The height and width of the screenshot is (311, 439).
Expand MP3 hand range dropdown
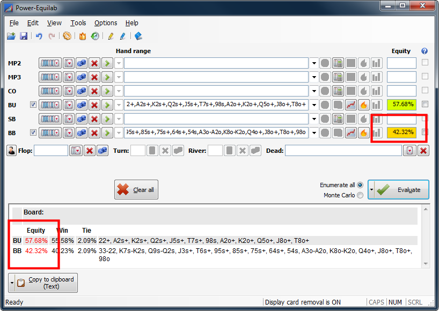[314, 77]
